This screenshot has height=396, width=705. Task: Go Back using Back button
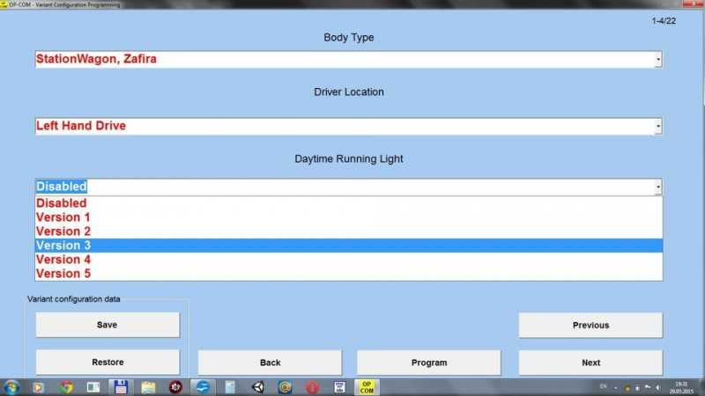tap(270, 363)
